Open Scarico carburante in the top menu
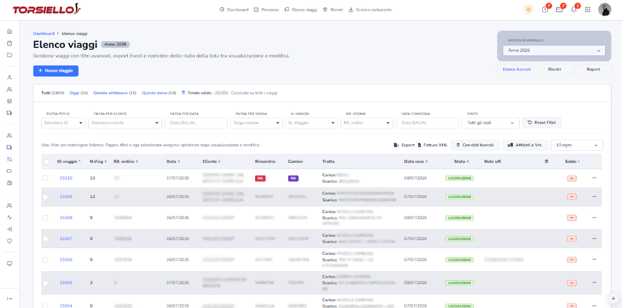 (x=370, y=10)
